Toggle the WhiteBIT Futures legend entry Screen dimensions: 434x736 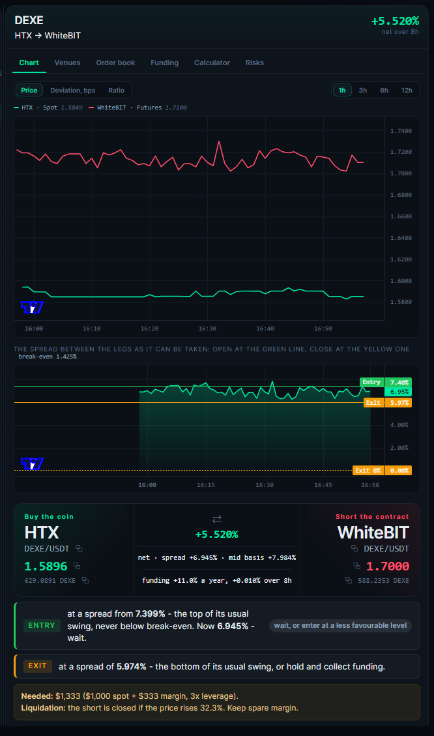138,108
